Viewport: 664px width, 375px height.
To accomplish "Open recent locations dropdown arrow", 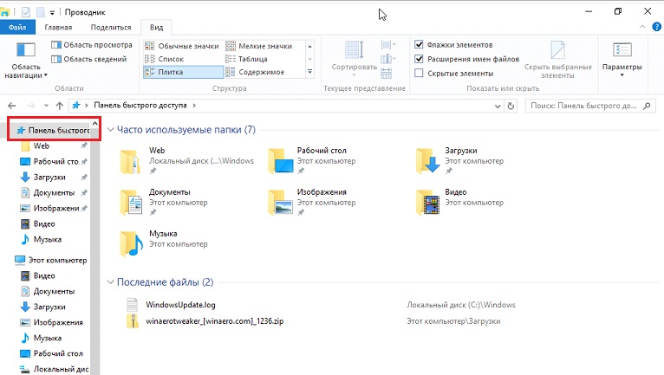I will coord(46,106).
